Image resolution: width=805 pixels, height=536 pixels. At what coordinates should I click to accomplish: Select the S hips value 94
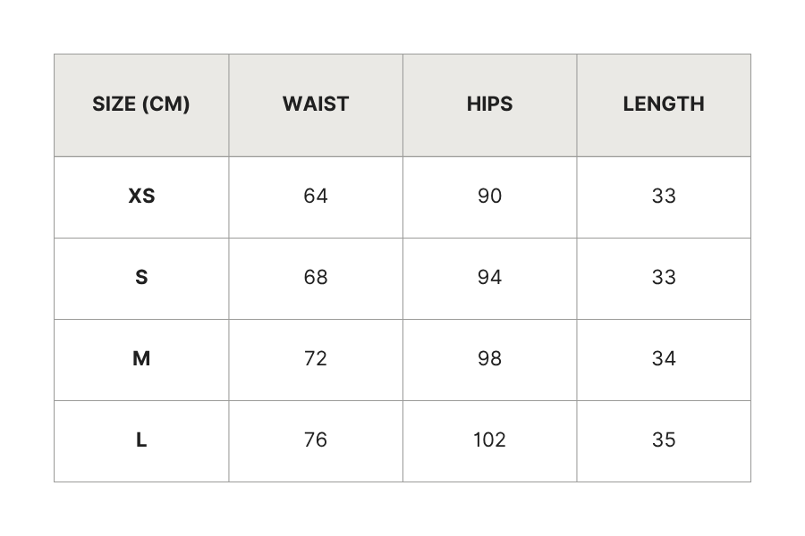point(490,278)
